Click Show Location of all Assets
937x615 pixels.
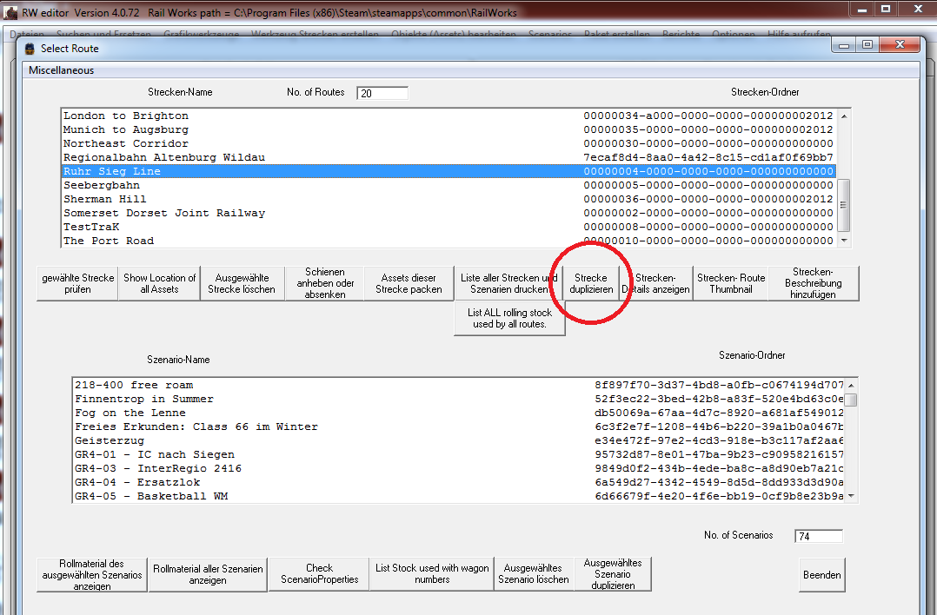pos(159,283)
